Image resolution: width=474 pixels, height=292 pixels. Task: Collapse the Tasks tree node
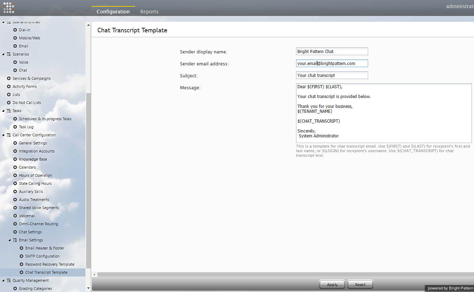coord(4,111)
